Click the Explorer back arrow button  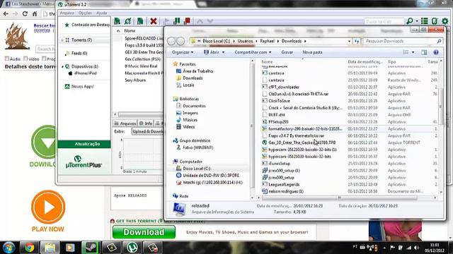click(x=171, y=41)
